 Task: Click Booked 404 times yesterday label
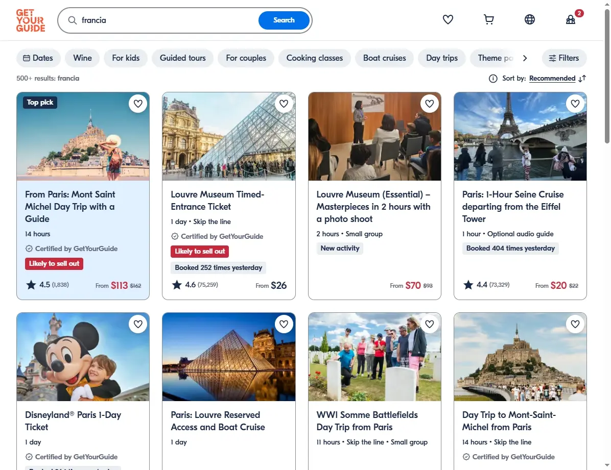click(510, 249)
